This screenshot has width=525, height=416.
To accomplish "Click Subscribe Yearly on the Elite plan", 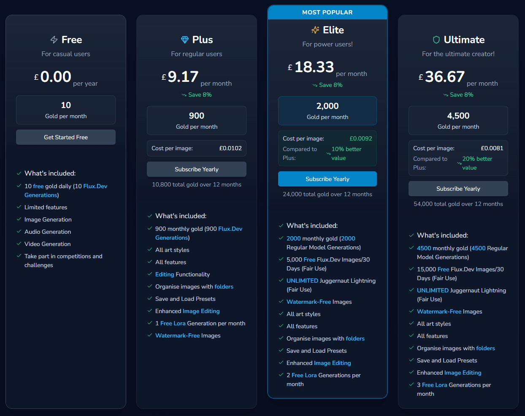I will [327, 179].
